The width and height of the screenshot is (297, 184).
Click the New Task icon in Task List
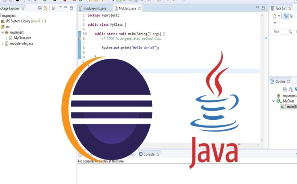[x=274, y=16]
